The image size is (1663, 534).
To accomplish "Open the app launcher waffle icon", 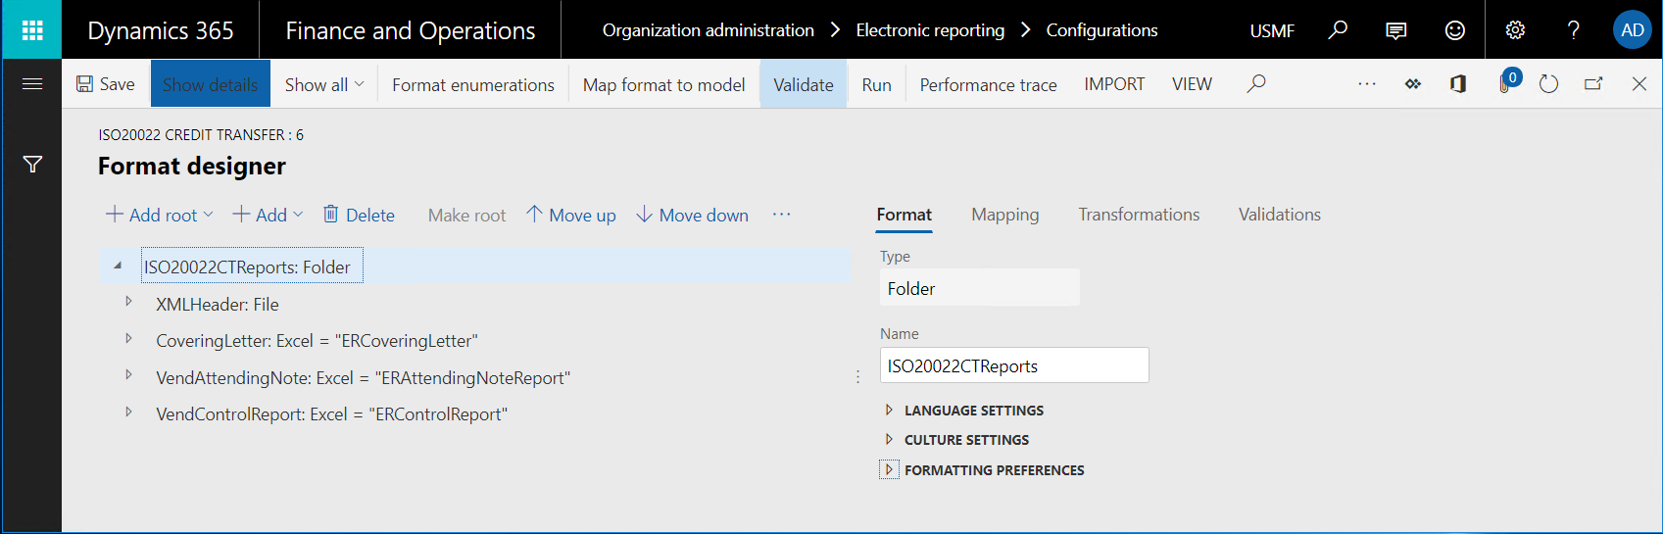I will click(x=31, y=30).
